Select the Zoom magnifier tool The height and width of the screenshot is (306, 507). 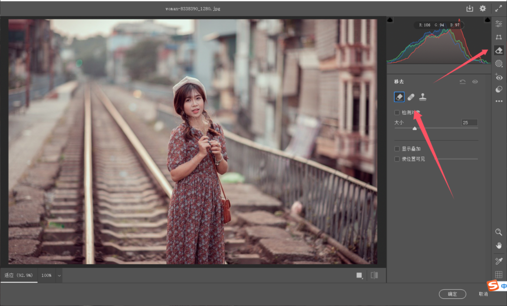(499, 232)
